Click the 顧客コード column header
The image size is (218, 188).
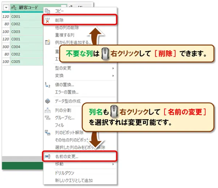28,7
